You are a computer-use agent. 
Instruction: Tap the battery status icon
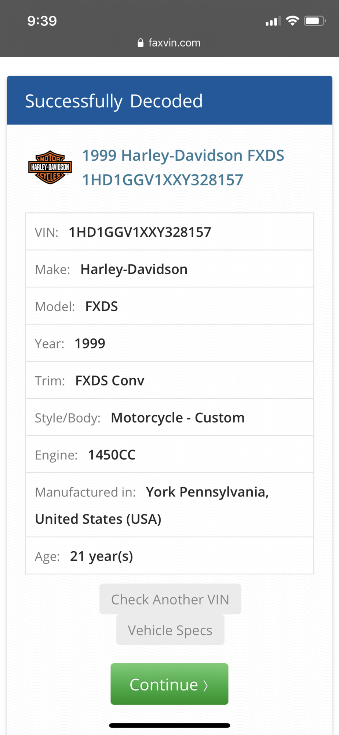(314, 21)
